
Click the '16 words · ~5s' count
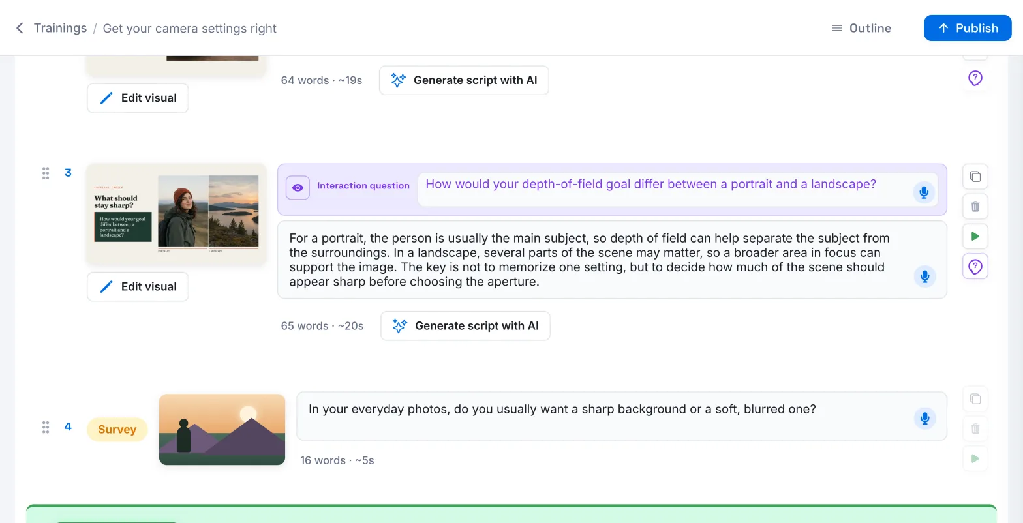click(x=337, y=460)
